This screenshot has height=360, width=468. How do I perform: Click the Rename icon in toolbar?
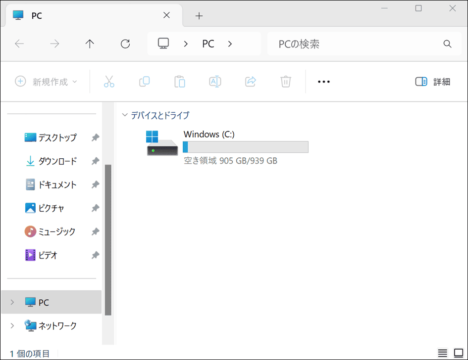pyautogui.click(x=215, y=82)
